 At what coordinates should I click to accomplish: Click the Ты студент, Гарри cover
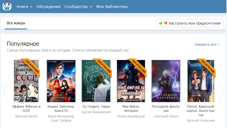click(x=96, y=81)
